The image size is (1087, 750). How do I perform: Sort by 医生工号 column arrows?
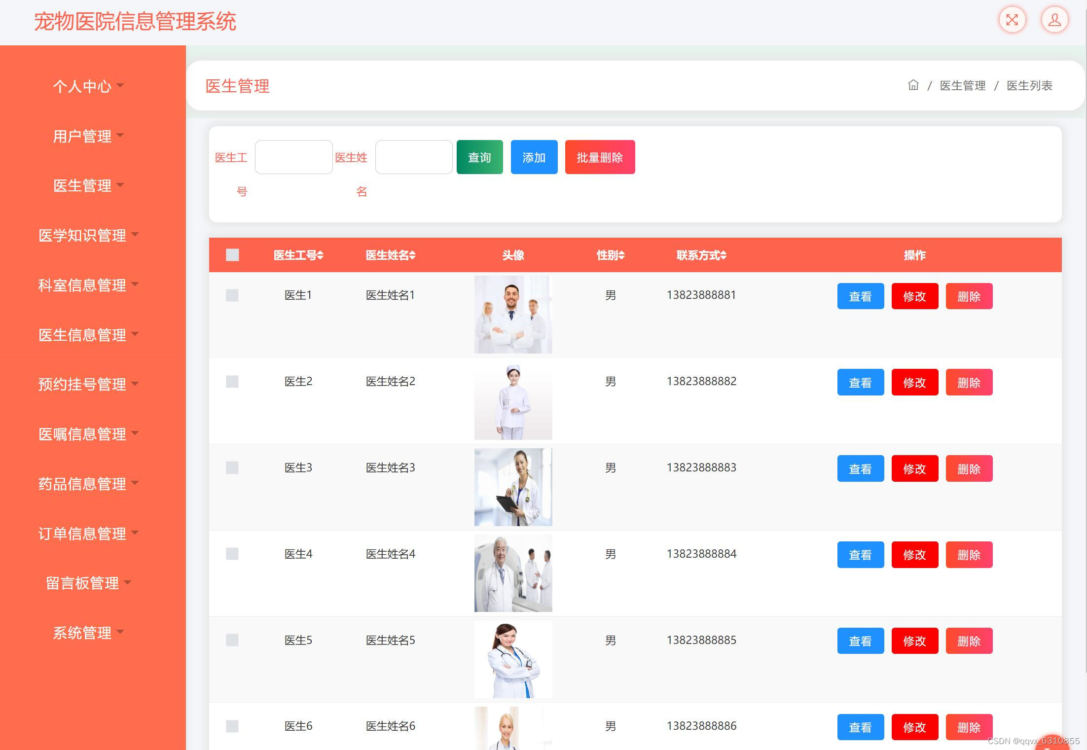pyautogui.click(x=321, y=255)
